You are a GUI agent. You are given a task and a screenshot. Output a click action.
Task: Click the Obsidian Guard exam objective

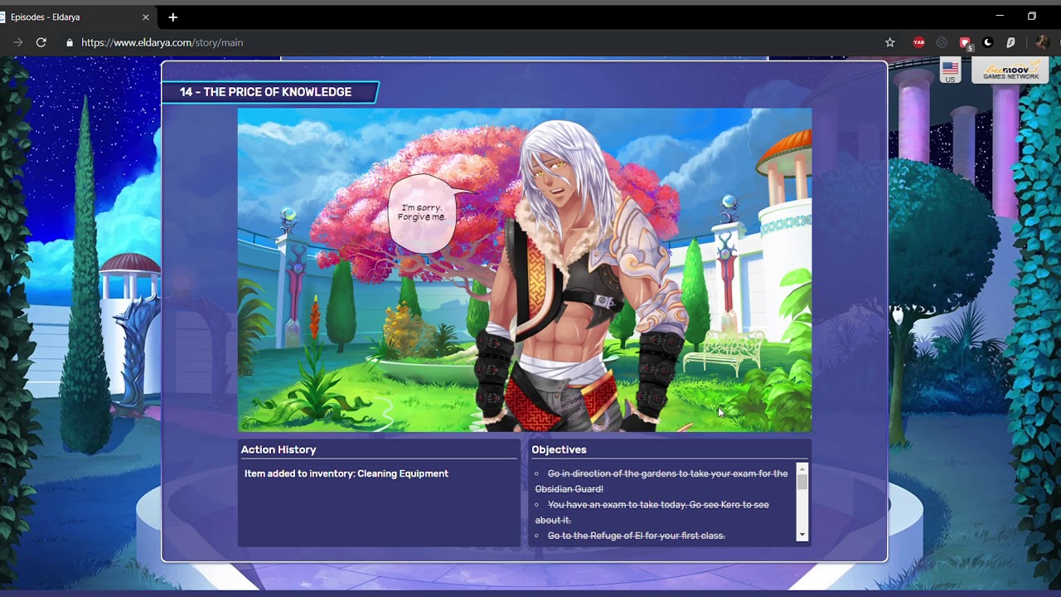(661, 481)
